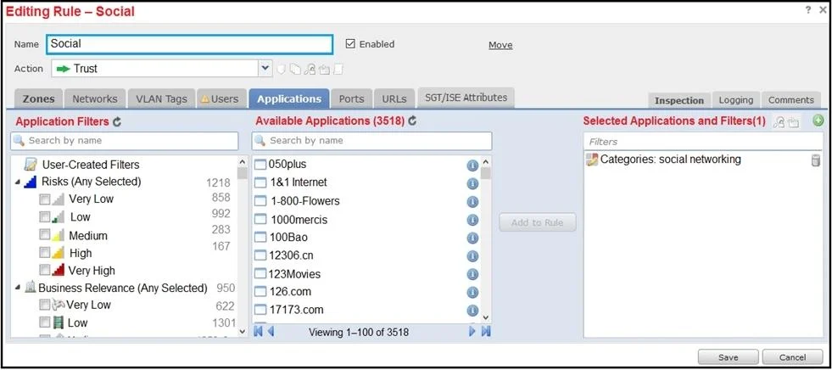
Task: Select the 1-800-Flowers application checkbox
Action: 260,201
